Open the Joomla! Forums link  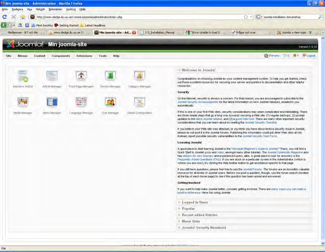point(252,170)
